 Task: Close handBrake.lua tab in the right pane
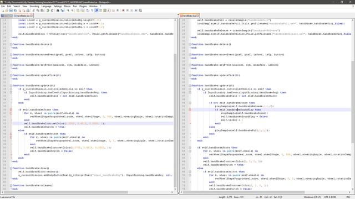point(197,16)
